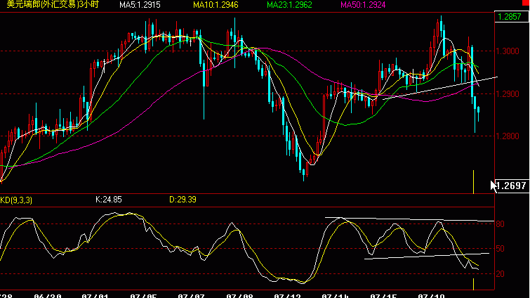Click the 07/05 date label
Screen dimensions: 530x298
pos(143,296)
